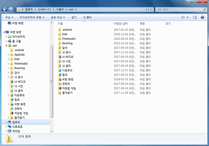Viewport: 209px width, 146px height.
Task: Select the 내 음악 folder icon in file list
Action: point(60,66)
